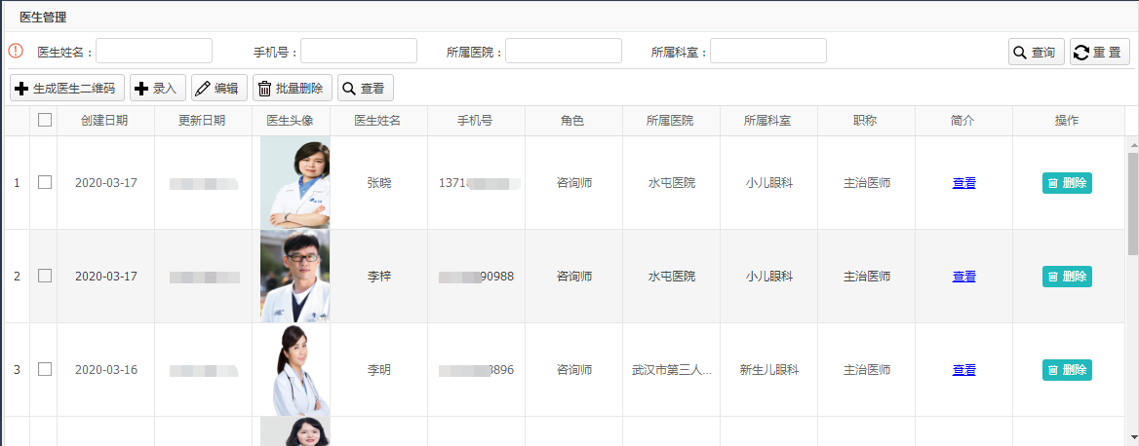This screenshot has width=1139, height=446.
Task: Click the scrollbar up arrow
Action: tap(1132, 144)
